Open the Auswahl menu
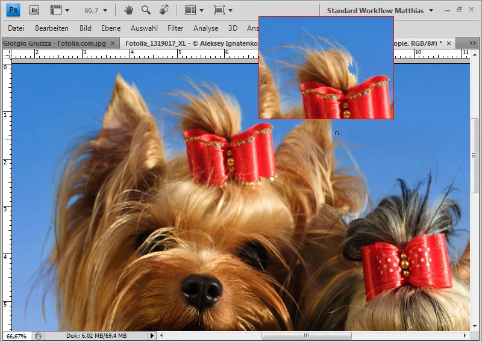The image size is (482, 342). (144, 28)
